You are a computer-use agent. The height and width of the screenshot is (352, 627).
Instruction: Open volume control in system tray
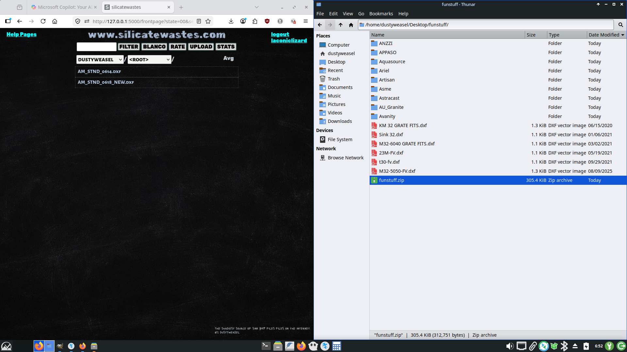tap(509, 346)
